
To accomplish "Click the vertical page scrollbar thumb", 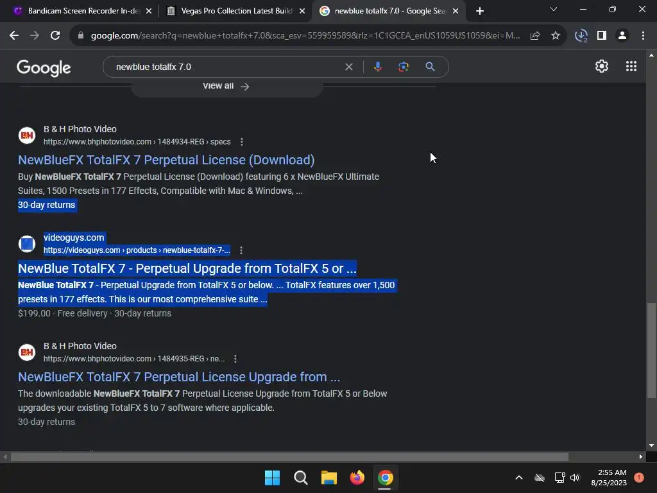I will [x=651, y=350].
